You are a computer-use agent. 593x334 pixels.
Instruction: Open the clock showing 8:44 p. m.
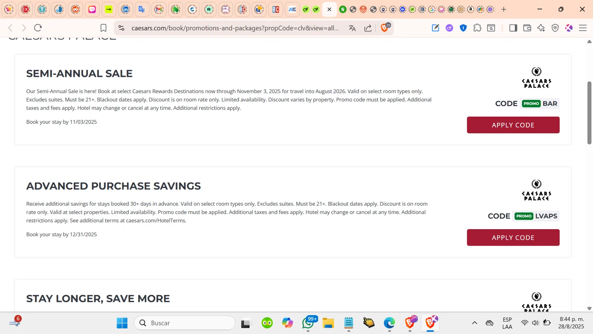pos(571,323)
